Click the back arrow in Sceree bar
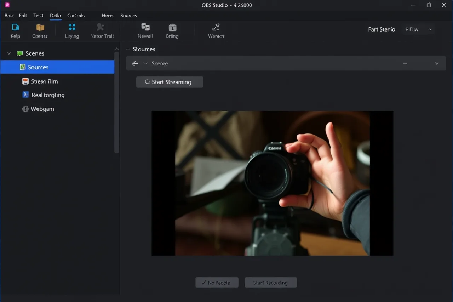Image resolution: width=453 pixels, height=302 pixels. pos(135,64)
